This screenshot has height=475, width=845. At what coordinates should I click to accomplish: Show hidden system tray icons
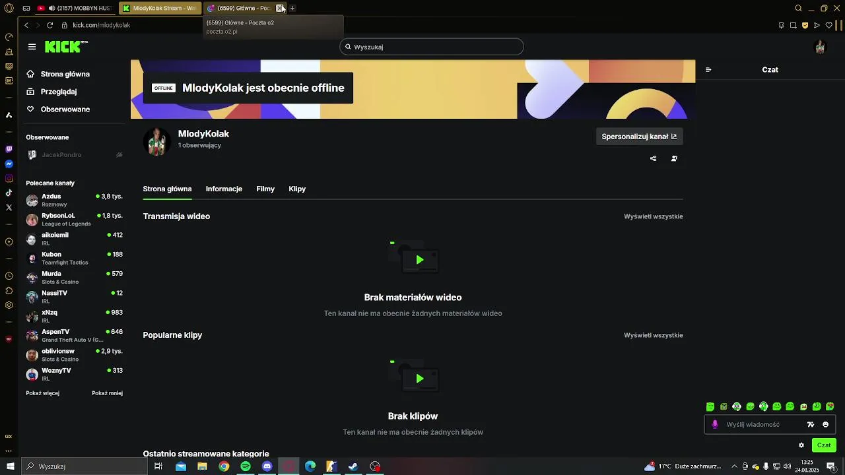(x=733, y=466)
